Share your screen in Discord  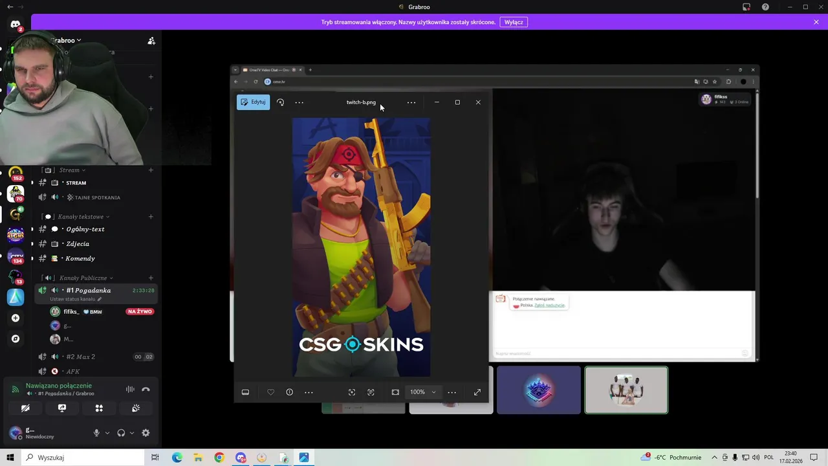pos(62,408)
